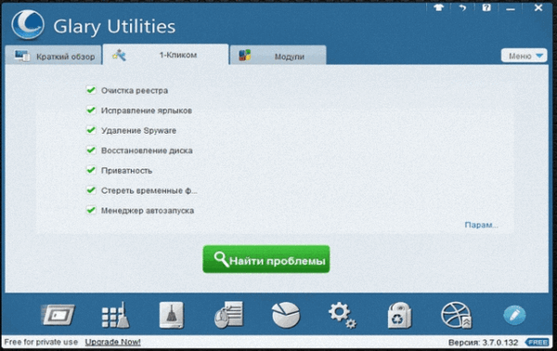Click the skin t-shirt icon in title bar
The width and height of the screenshot is (557, 351).
(x=439, y=7)
